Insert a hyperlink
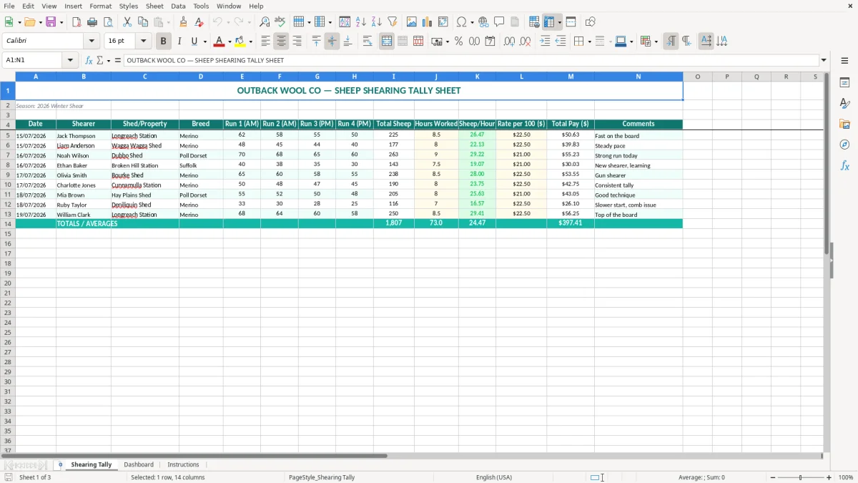Image resolution: width=858 pixels, height=483 pixels. click(x=483, y=22)
